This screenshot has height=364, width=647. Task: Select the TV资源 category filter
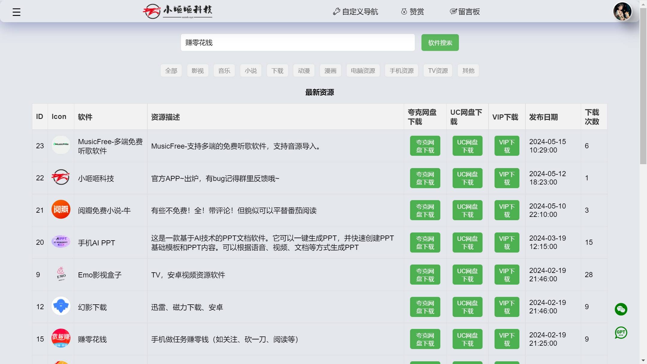pyautogui.click(x=438, y=71)
